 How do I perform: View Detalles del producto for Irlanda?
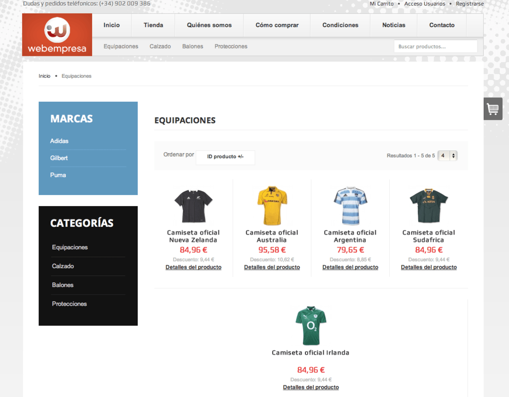tap(310, 387)
